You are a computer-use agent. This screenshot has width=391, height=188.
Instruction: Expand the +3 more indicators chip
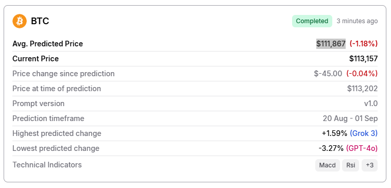(x=369, y=165)
